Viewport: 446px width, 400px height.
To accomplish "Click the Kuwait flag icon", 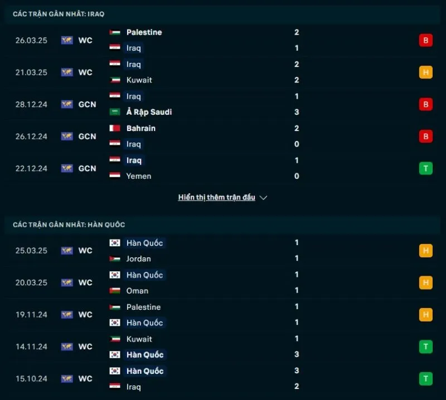I will point(116,80).
